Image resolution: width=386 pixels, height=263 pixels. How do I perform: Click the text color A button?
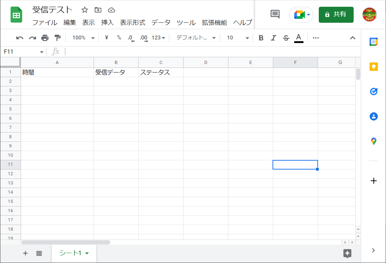299,38
